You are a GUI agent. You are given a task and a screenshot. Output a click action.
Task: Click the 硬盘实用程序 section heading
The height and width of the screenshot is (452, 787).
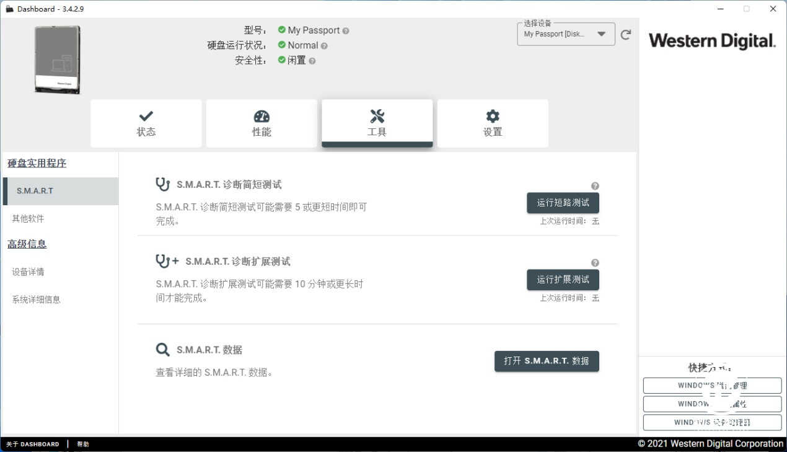tap(37, 164)
